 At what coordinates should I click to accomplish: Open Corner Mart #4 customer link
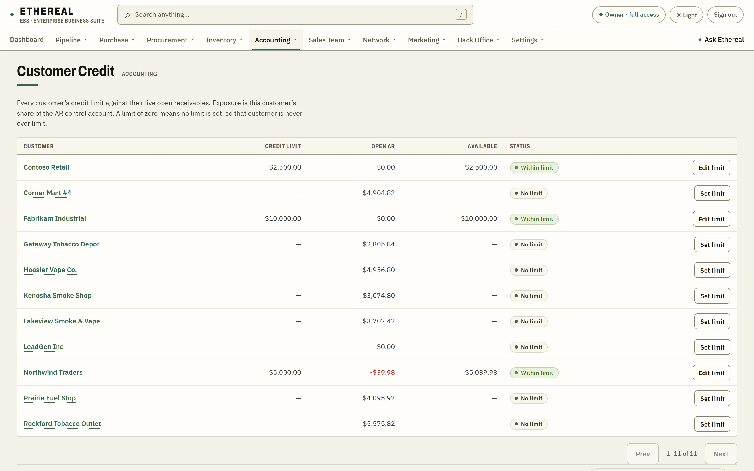(47, 193)
